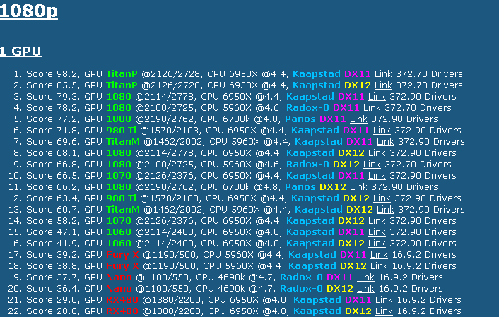The image size is (499, 317).
Task: Open the Link in row 7 (Score 69.6)
Action: pos(385,142)
